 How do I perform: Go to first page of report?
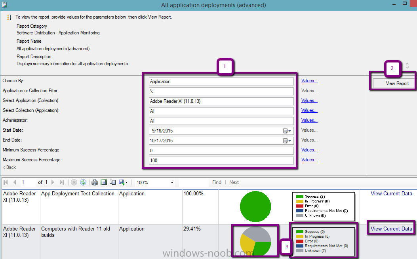pos(6,182)
